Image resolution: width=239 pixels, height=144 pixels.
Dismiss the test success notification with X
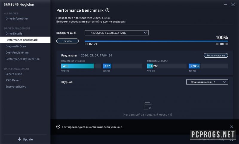click(231, 127)
